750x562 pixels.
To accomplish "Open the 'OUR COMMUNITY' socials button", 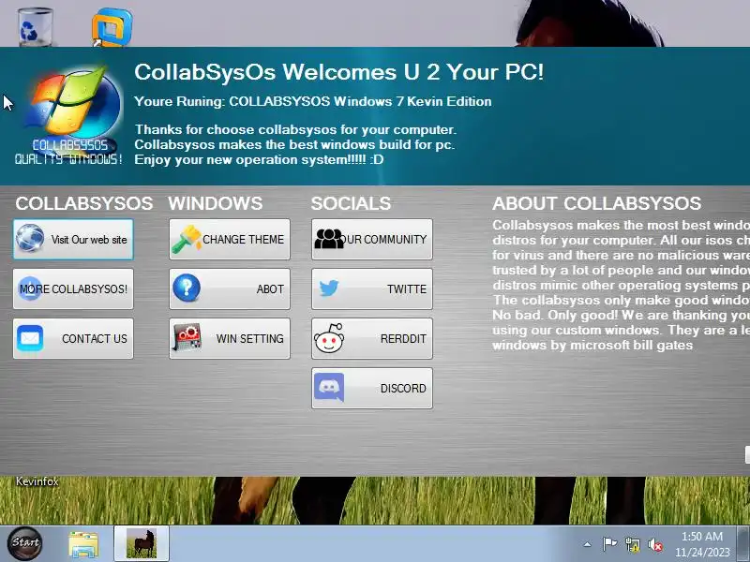I will coord(372,240).
